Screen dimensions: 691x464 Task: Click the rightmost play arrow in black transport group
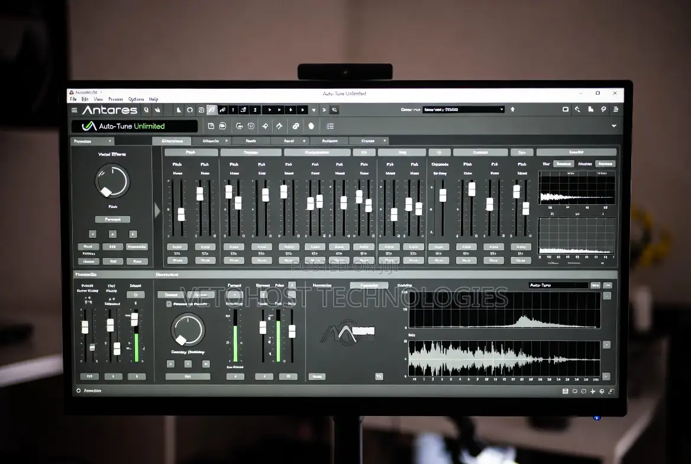302,110
